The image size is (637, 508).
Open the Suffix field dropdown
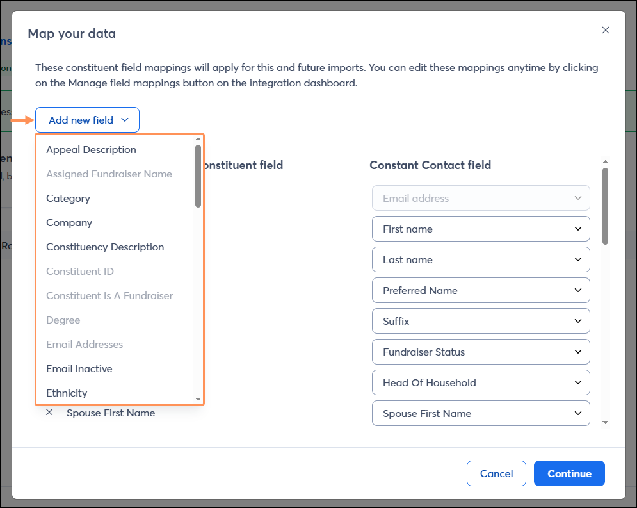(x=480, y=321)
